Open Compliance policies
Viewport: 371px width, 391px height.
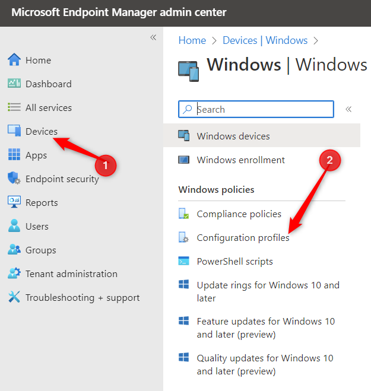click(x=239, y=214)
